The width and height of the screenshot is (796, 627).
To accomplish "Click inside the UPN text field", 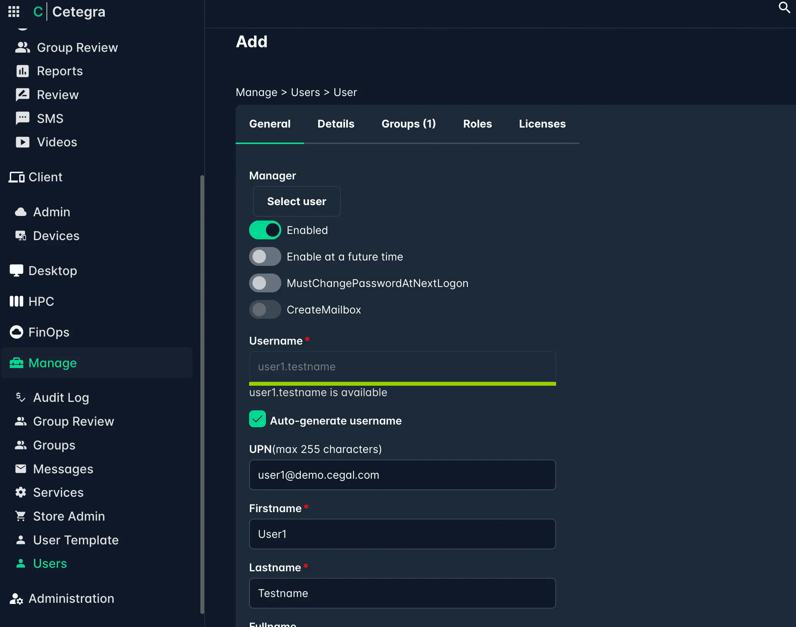I will point(402,475).
